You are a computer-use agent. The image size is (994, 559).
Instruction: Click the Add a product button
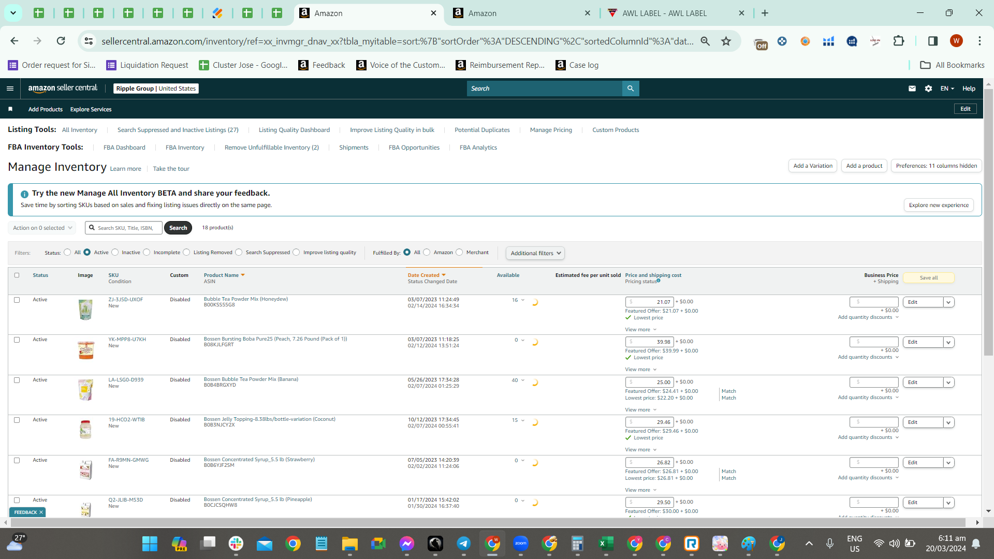[x=864, y=166]
